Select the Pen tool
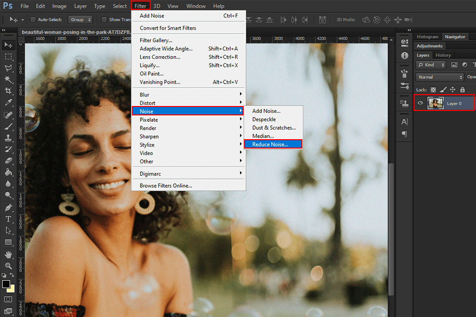 [x=8, y=208]
